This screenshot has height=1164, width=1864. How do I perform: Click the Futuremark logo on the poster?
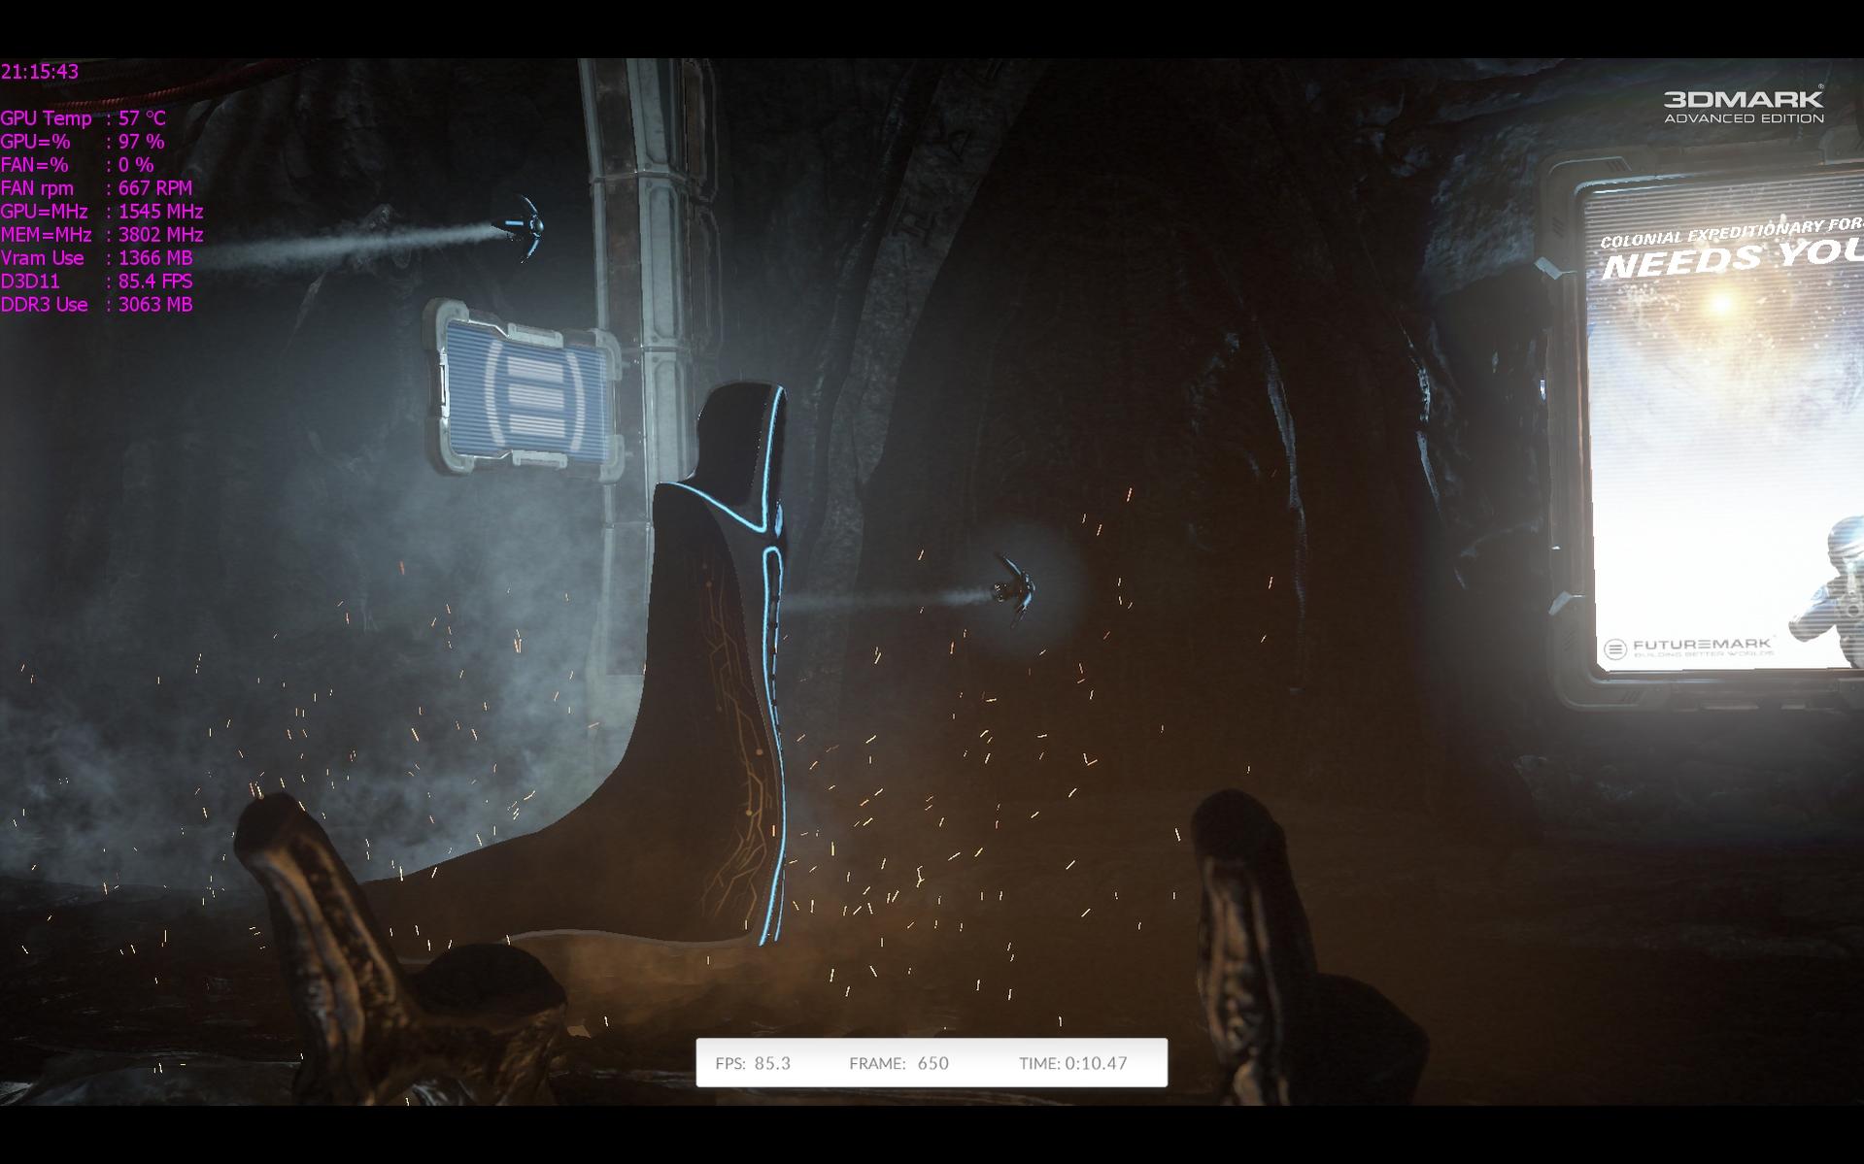[1688, 648]
